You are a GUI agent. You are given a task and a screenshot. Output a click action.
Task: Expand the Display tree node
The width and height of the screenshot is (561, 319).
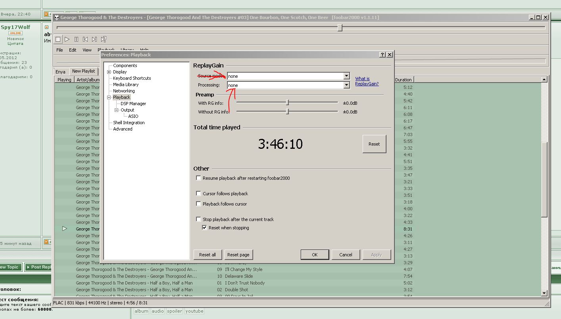pyautogui.click(x=109, y=72)
